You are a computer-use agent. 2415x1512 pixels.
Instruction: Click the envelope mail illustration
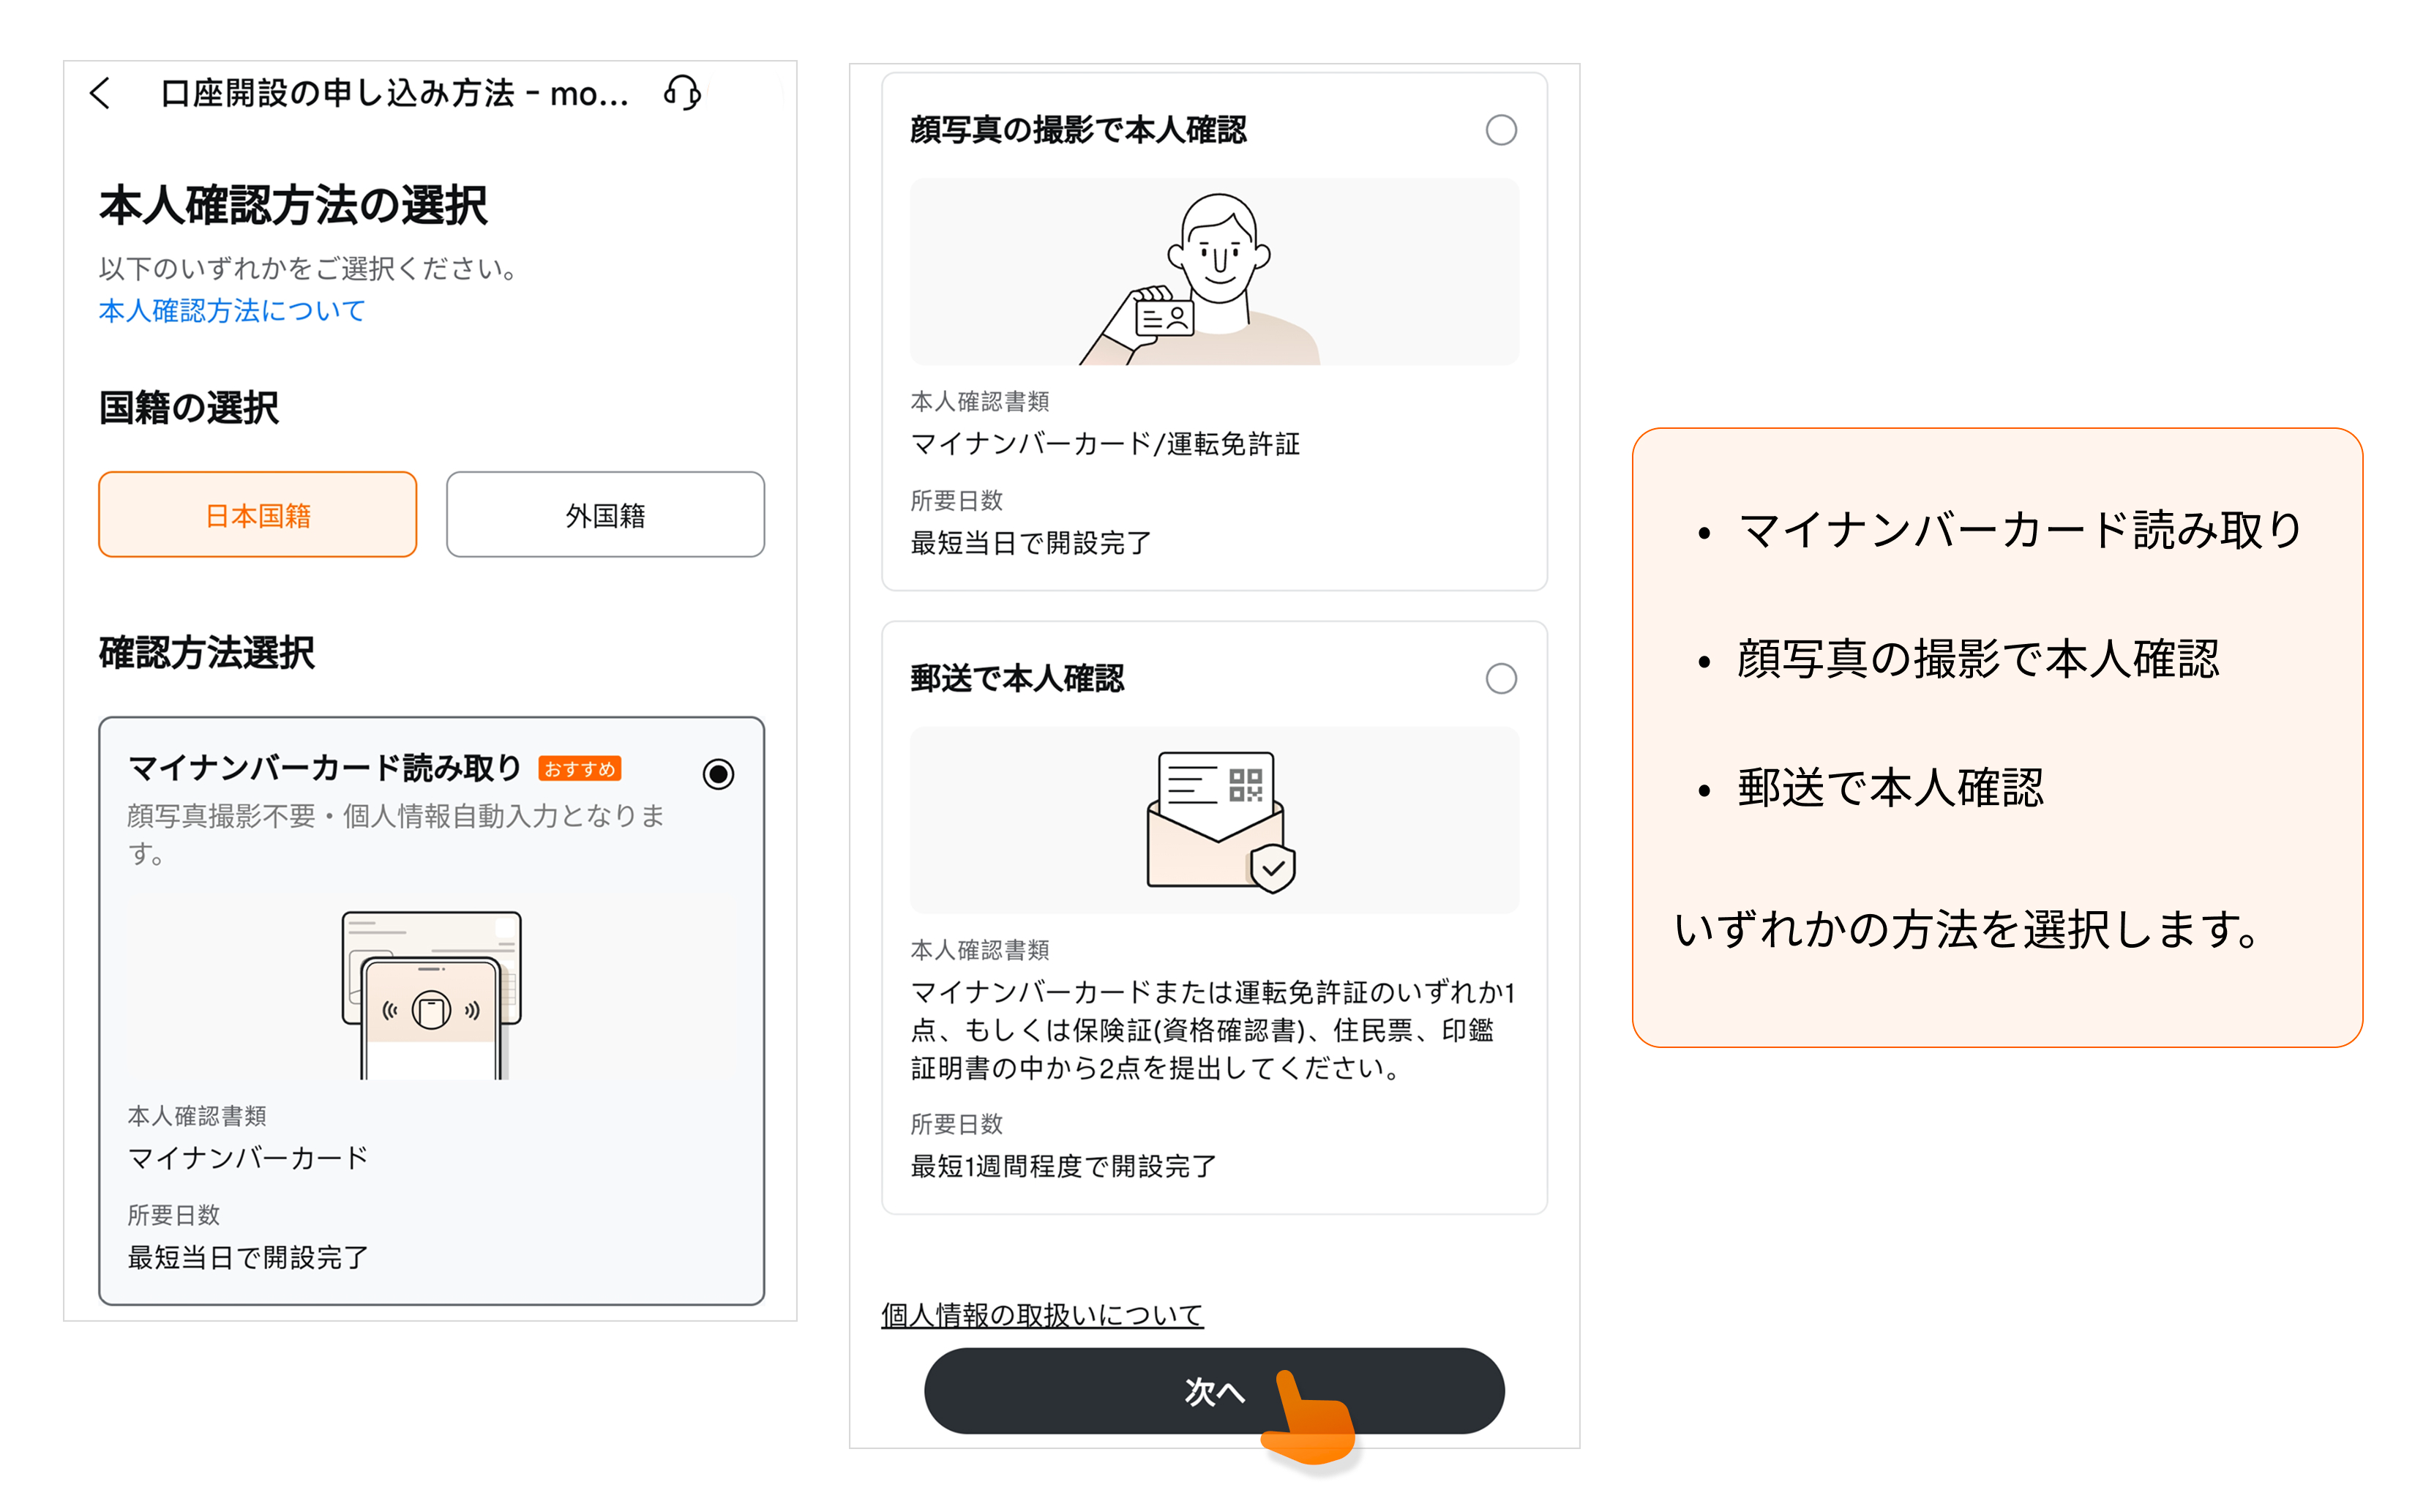point(1219,821)
